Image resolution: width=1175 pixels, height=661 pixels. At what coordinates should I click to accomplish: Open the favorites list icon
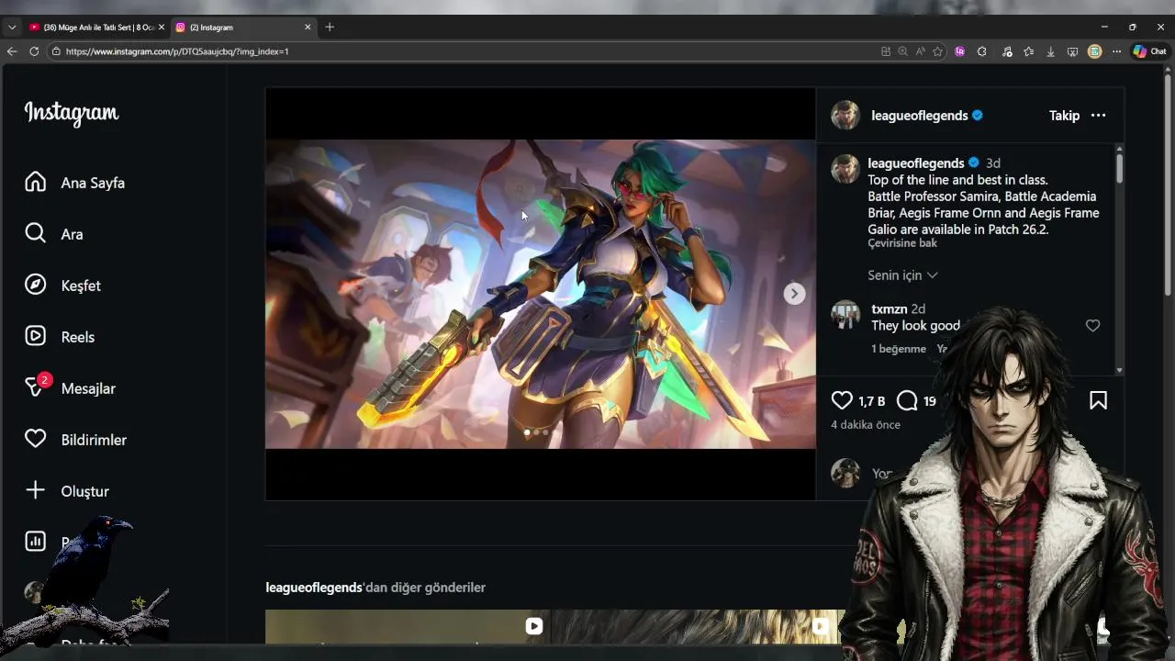(1029, 51)
